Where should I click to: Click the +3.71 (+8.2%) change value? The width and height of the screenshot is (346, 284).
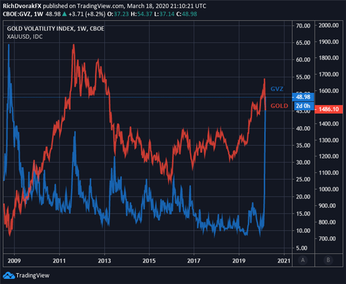pos(87,14)
